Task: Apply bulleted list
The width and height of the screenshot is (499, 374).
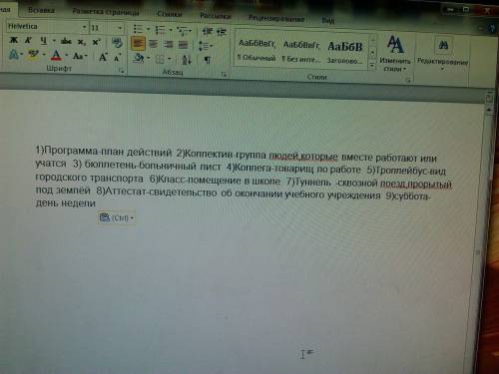Action: pyautogui.click(x=138, y=29)
